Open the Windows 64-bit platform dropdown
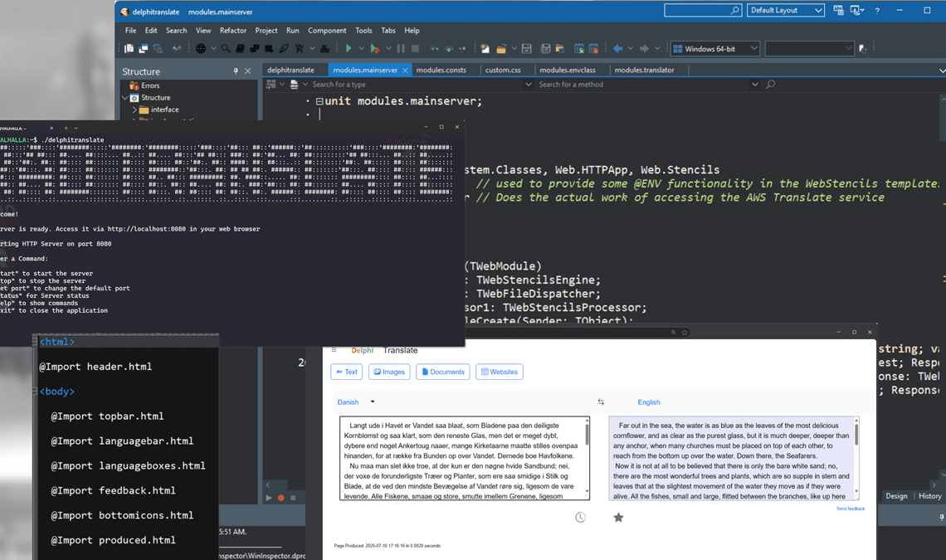This screenshot has width=946, height=560. click(x=715, y=49)
